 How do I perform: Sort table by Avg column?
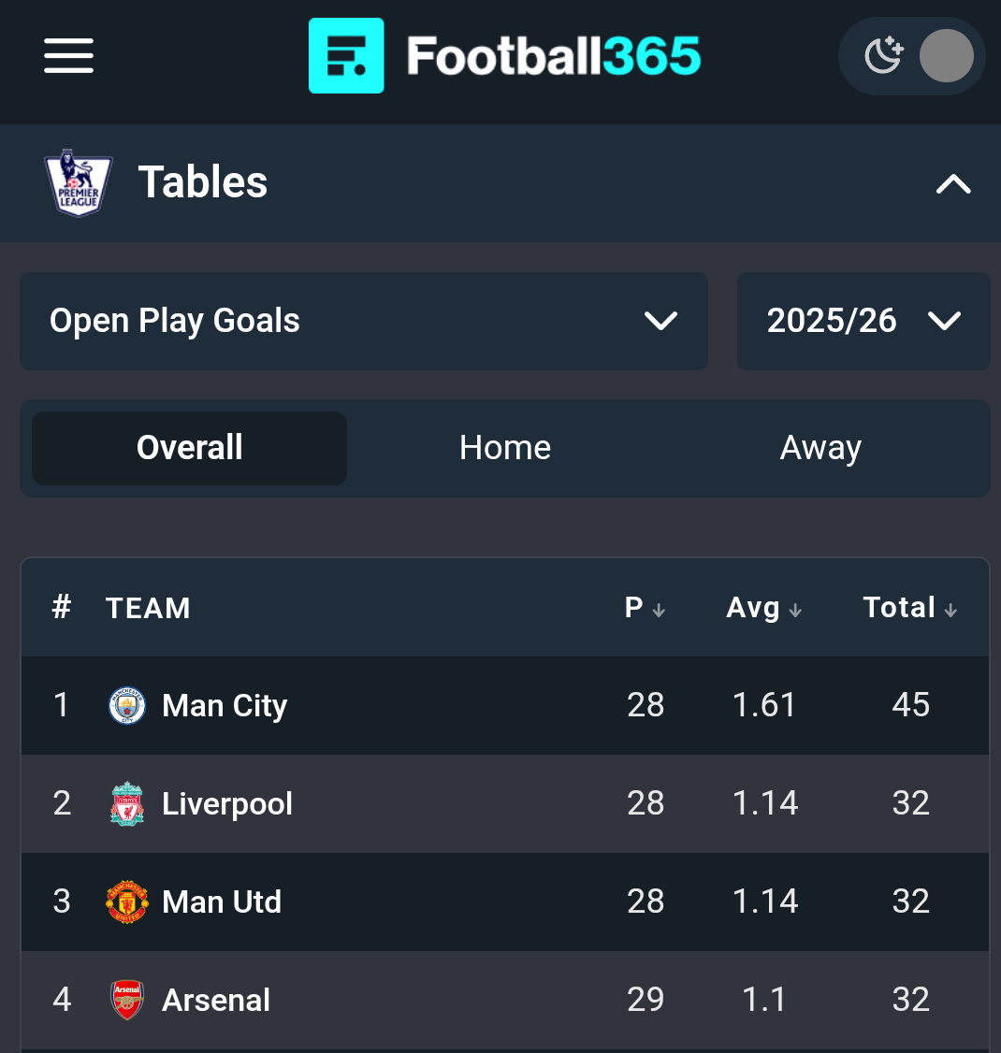pyautogui.click(x=763, y=608)
